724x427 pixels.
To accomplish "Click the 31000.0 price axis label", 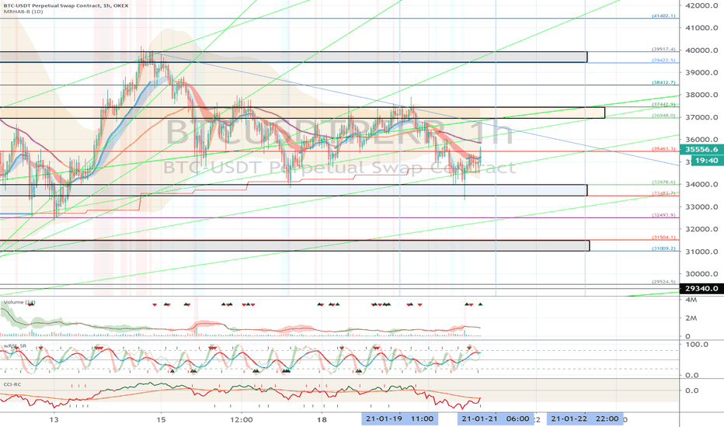I will click(701, 252).
